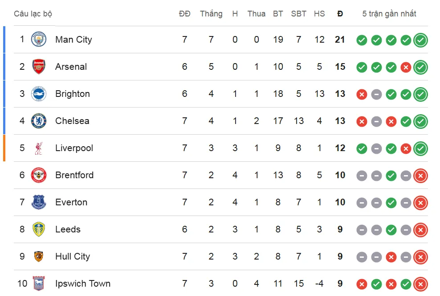Click the Thắng column header
The image size is (440, 296).
point(211,14)
